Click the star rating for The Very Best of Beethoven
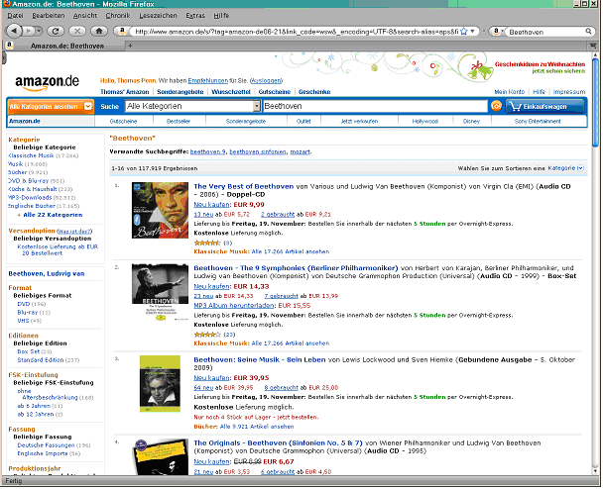Viewport: 603px width, 489px height. coord(207,243)
